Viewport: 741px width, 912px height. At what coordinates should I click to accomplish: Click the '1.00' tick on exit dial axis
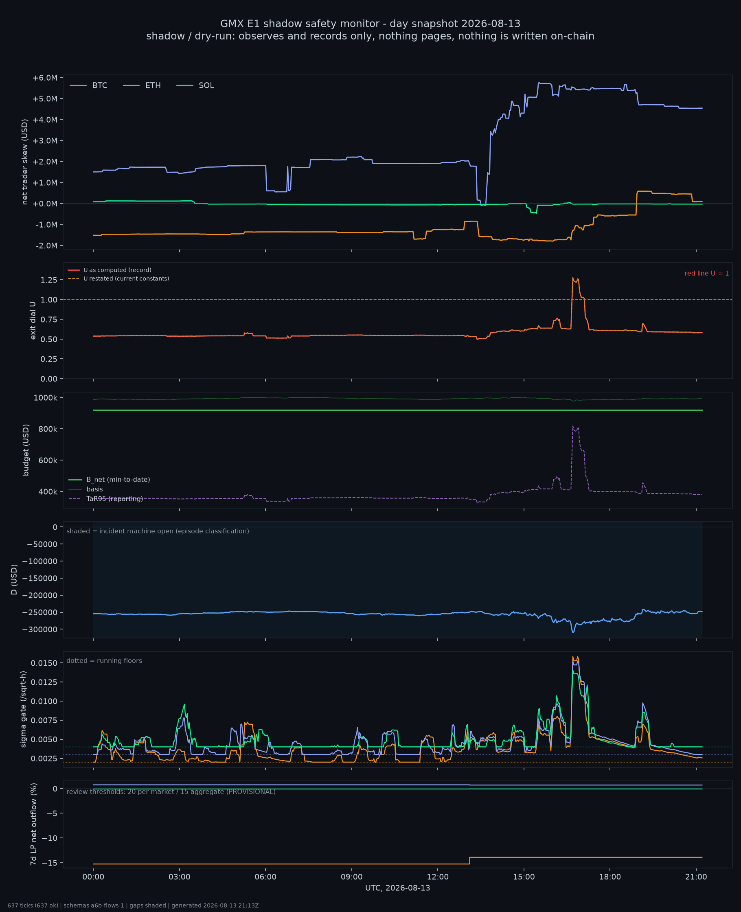pyautogui.click(x=49, y=300)
